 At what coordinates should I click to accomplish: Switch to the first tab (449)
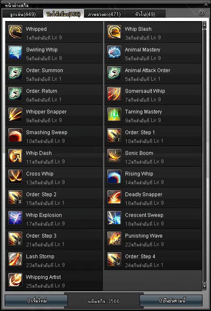pyautogui.click(x=23, y=14)
